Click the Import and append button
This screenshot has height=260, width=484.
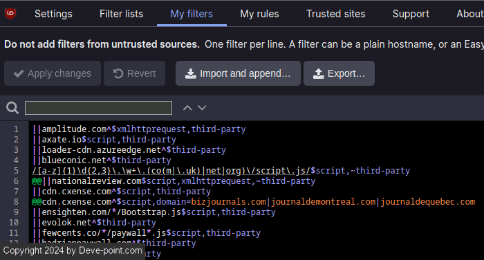pos(238,73)
